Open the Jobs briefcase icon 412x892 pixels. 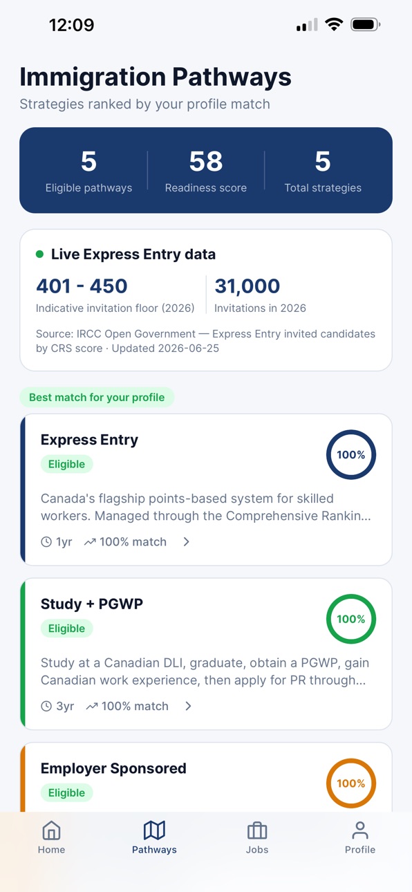tap(257, 830)
